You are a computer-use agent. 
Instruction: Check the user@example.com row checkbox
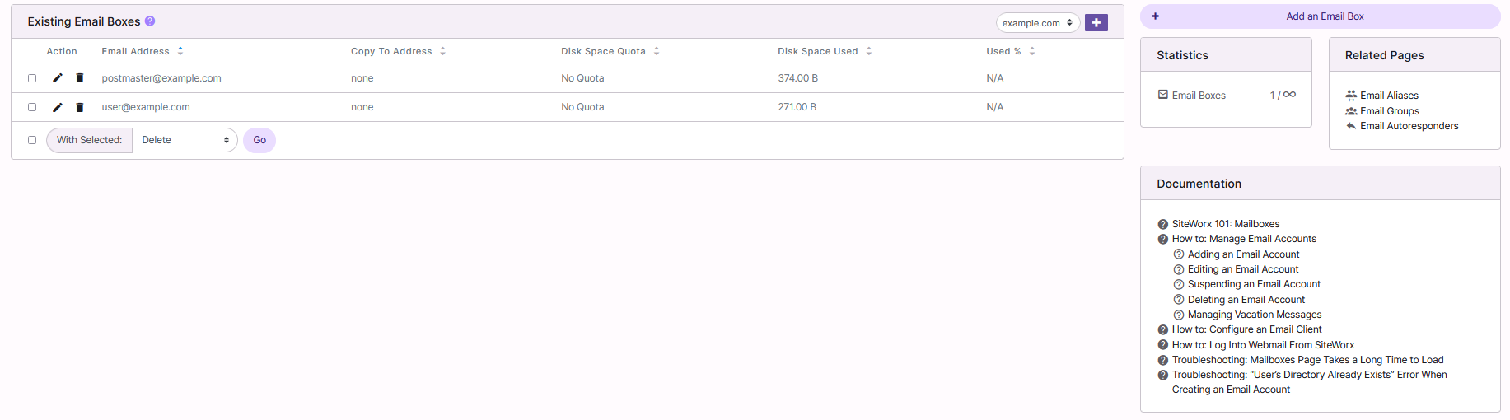click(x=32, y=107)
